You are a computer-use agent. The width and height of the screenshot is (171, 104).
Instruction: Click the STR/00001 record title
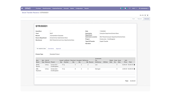click(41, 26)
